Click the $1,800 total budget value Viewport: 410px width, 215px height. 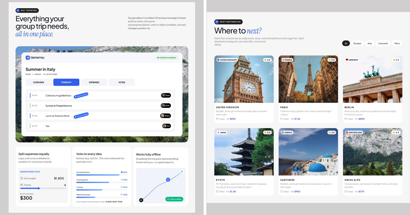click(x=59, y=178)
